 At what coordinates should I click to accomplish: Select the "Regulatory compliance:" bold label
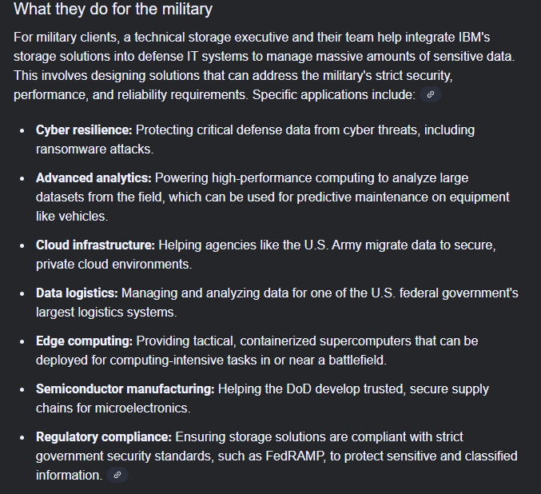pos(104,436)
